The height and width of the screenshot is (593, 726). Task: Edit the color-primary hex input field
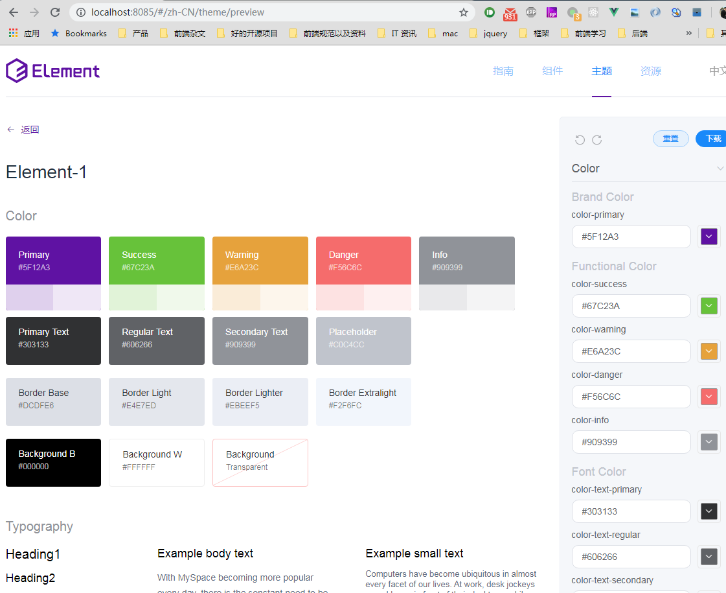(631, 237)
